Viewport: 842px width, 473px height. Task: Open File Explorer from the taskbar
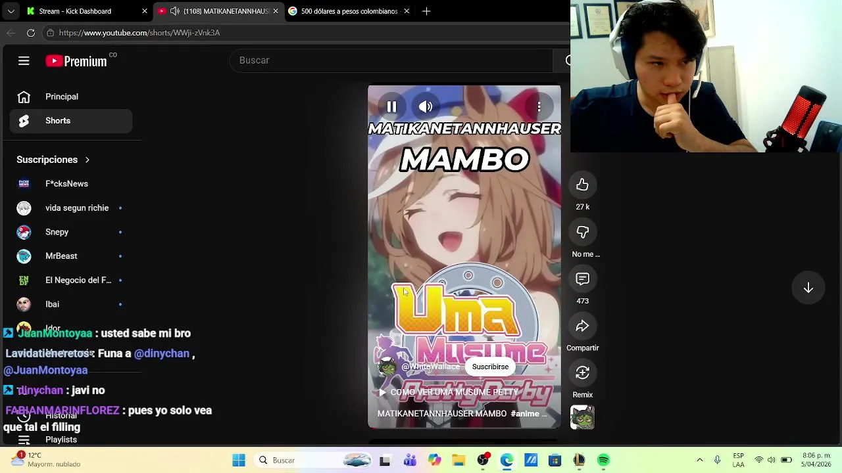coord(458,461)
